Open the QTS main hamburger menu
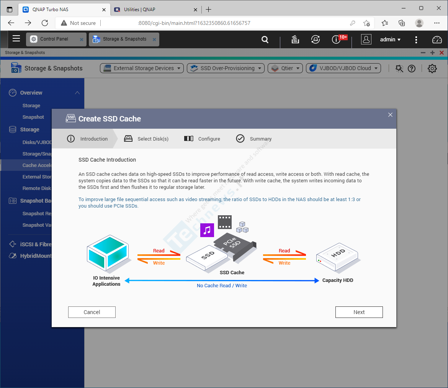448x388 pixels. [x=16, y=39]
